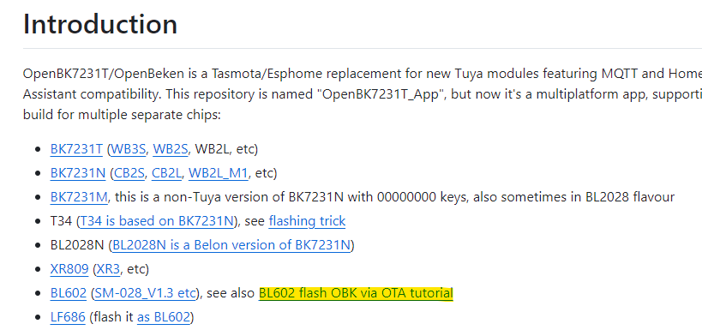This screenshot has height=330, width=702.
Task: Open the XR809 link
Action: tap(69, 269)
